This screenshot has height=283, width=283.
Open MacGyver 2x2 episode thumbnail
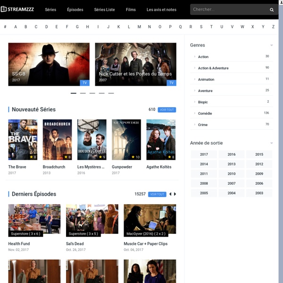[150, 219]
